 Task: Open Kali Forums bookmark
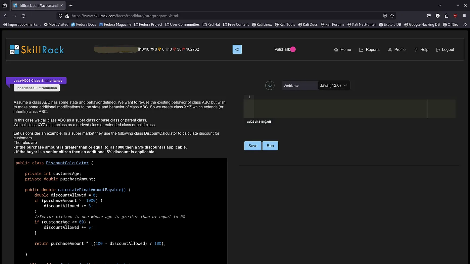(x=332, y=24)
